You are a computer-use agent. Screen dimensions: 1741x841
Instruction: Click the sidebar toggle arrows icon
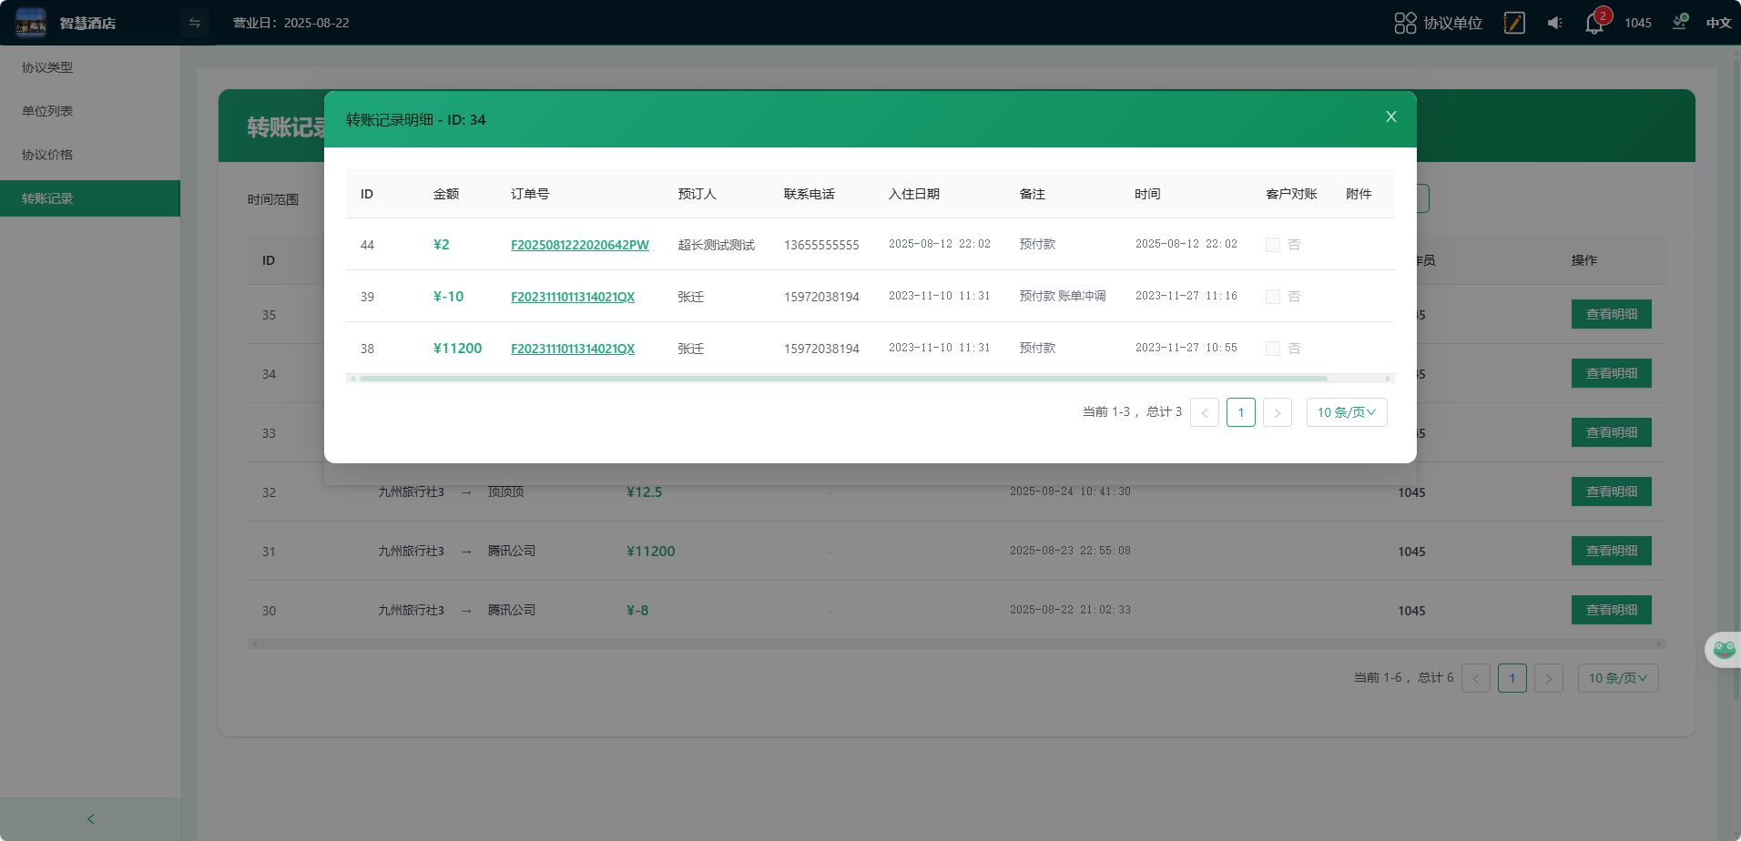tap(195, 23)
